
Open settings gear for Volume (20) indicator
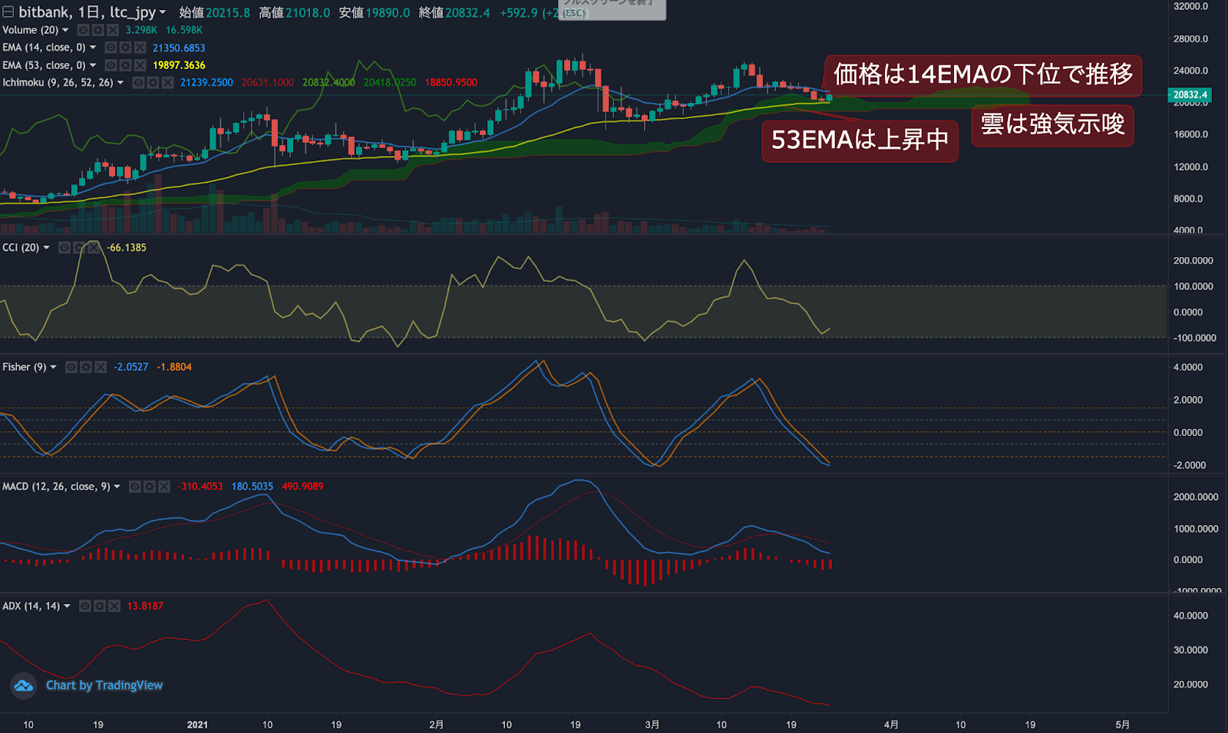(98, 30)
